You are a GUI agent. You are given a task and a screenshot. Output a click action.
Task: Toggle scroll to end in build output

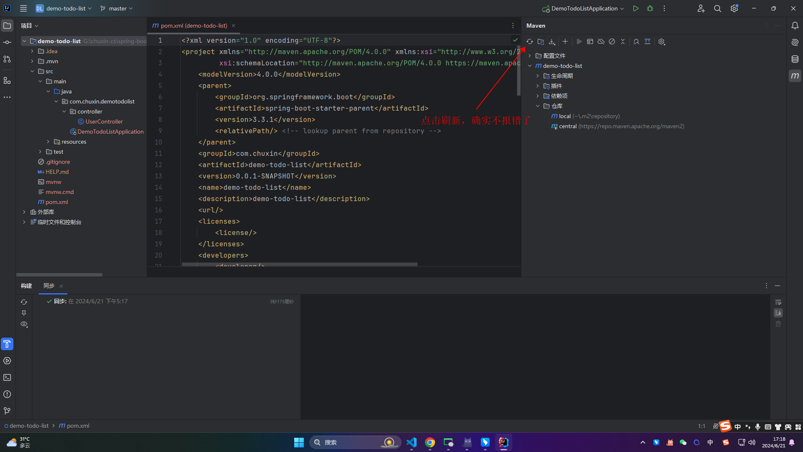(778, 313)
